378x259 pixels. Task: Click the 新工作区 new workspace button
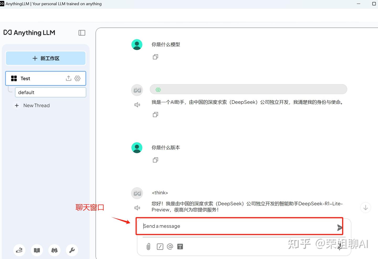[46, 58]
